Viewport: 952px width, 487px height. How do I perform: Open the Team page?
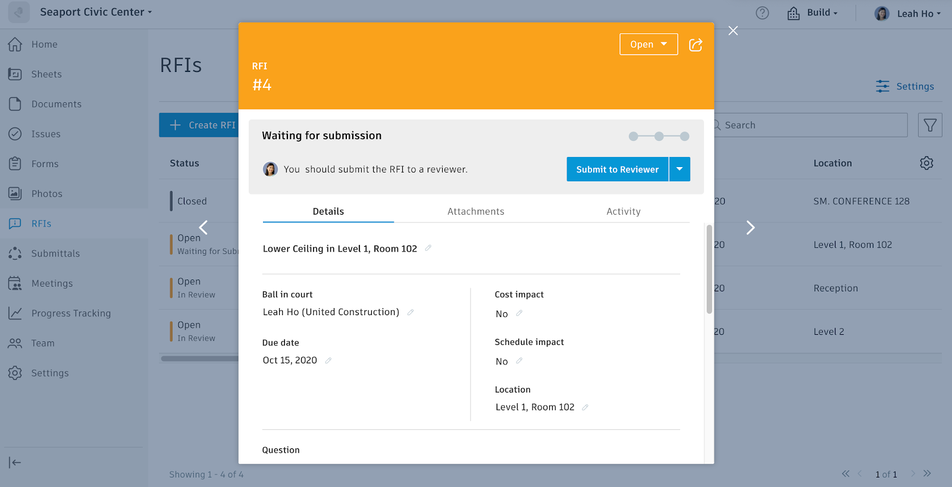(x=43, y=343)
